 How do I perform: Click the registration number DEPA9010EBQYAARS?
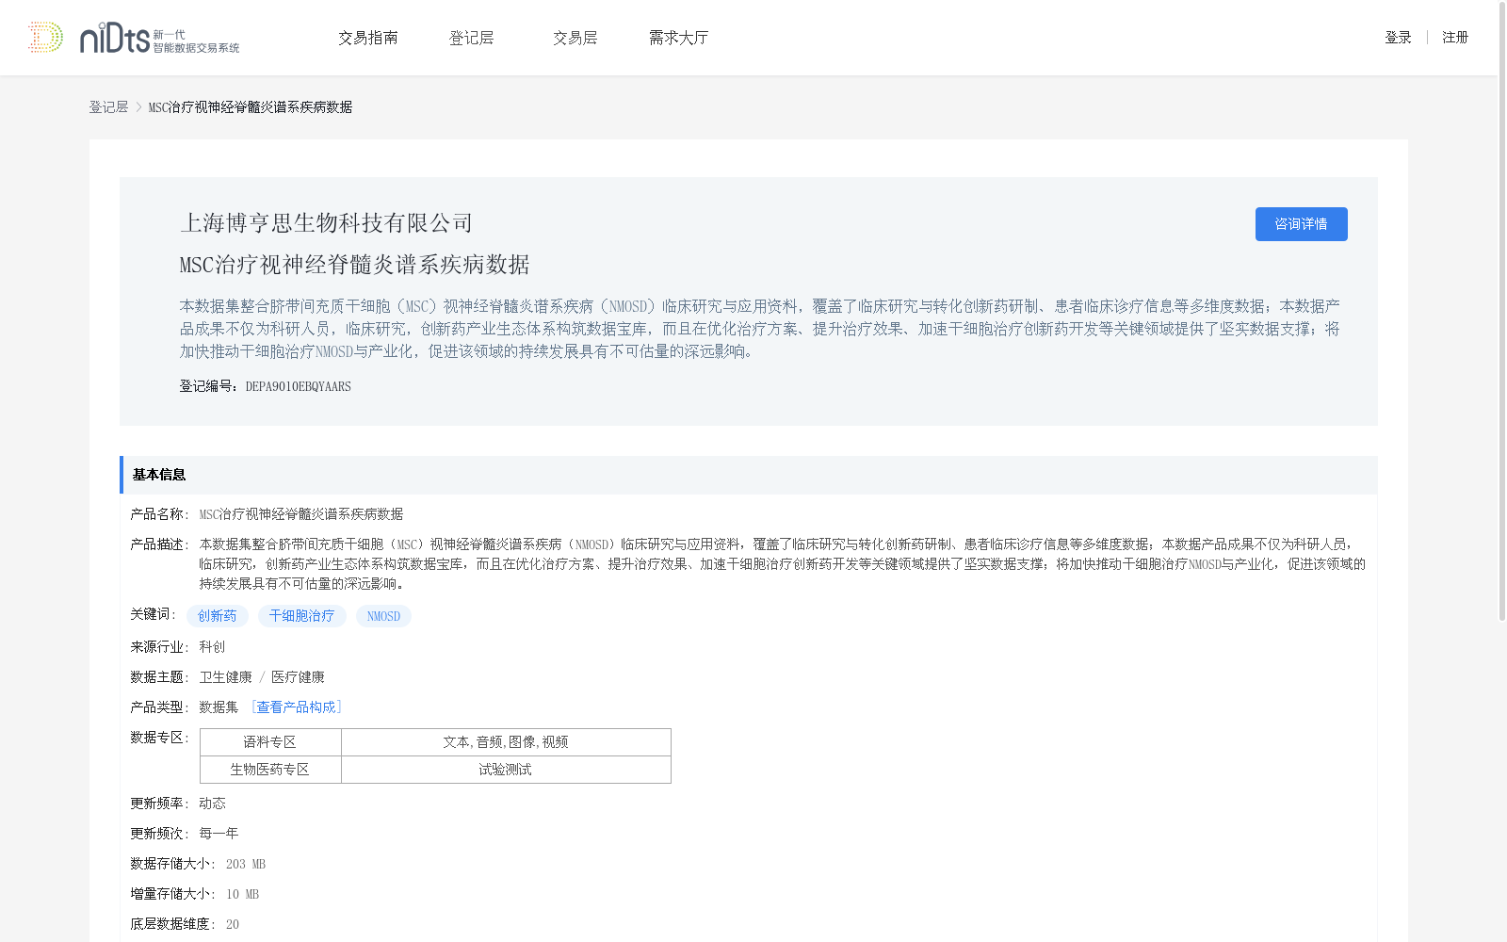pyautogui.click(x=298, y=386)
